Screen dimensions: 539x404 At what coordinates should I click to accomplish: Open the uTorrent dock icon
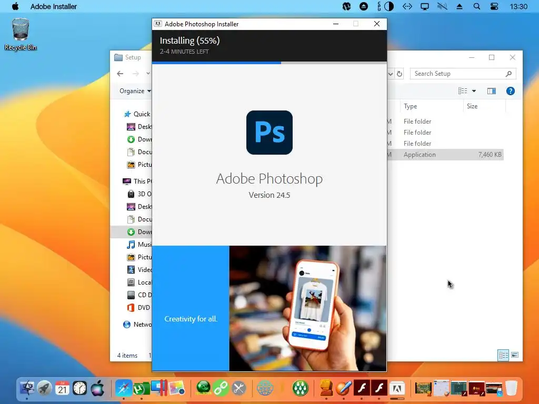point(141,388)
